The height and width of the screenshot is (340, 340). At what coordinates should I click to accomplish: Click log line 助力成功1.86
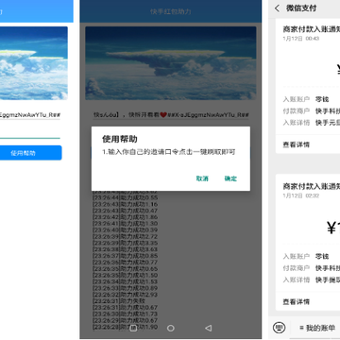click(125, 217)
